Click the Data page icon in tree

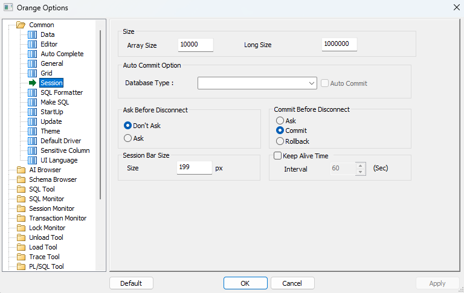coord(32,34)
